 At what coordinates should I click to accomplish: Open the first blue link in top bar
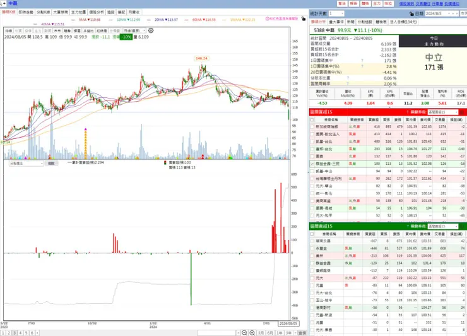pyautogui.click(x=406, y=4)
